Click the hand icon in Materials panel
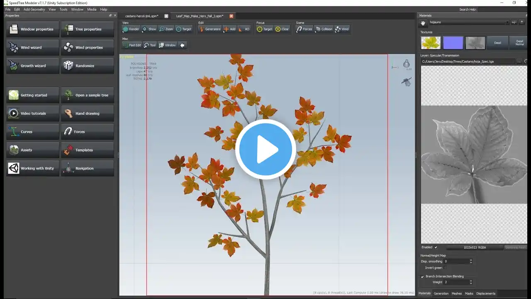 pyautogui.click(x=423, y=22)
